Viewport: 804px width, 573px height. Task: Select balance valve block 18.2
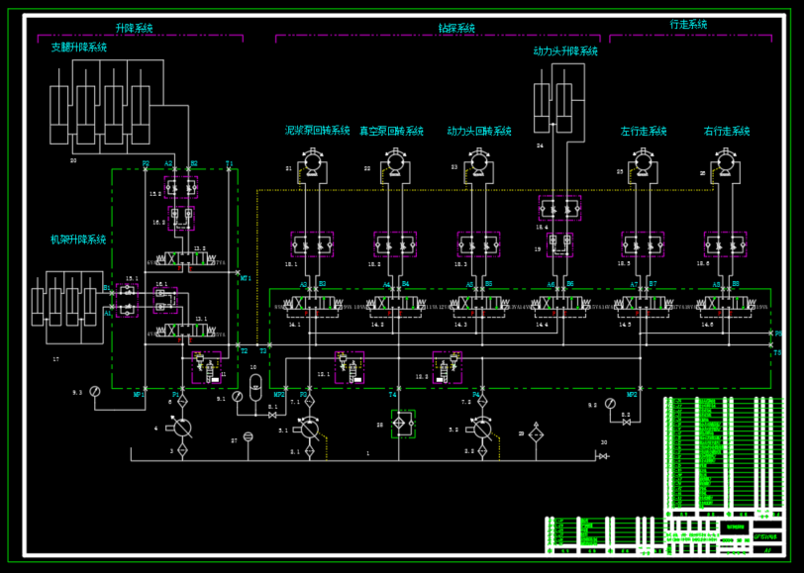tap(395, 244)
